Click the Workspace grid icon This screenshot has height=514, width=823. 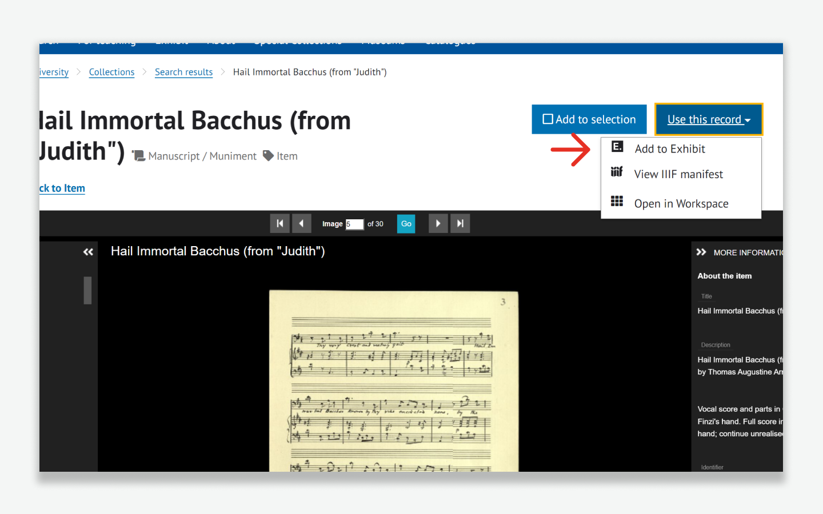pyautogui.click(x=617, y=201)
